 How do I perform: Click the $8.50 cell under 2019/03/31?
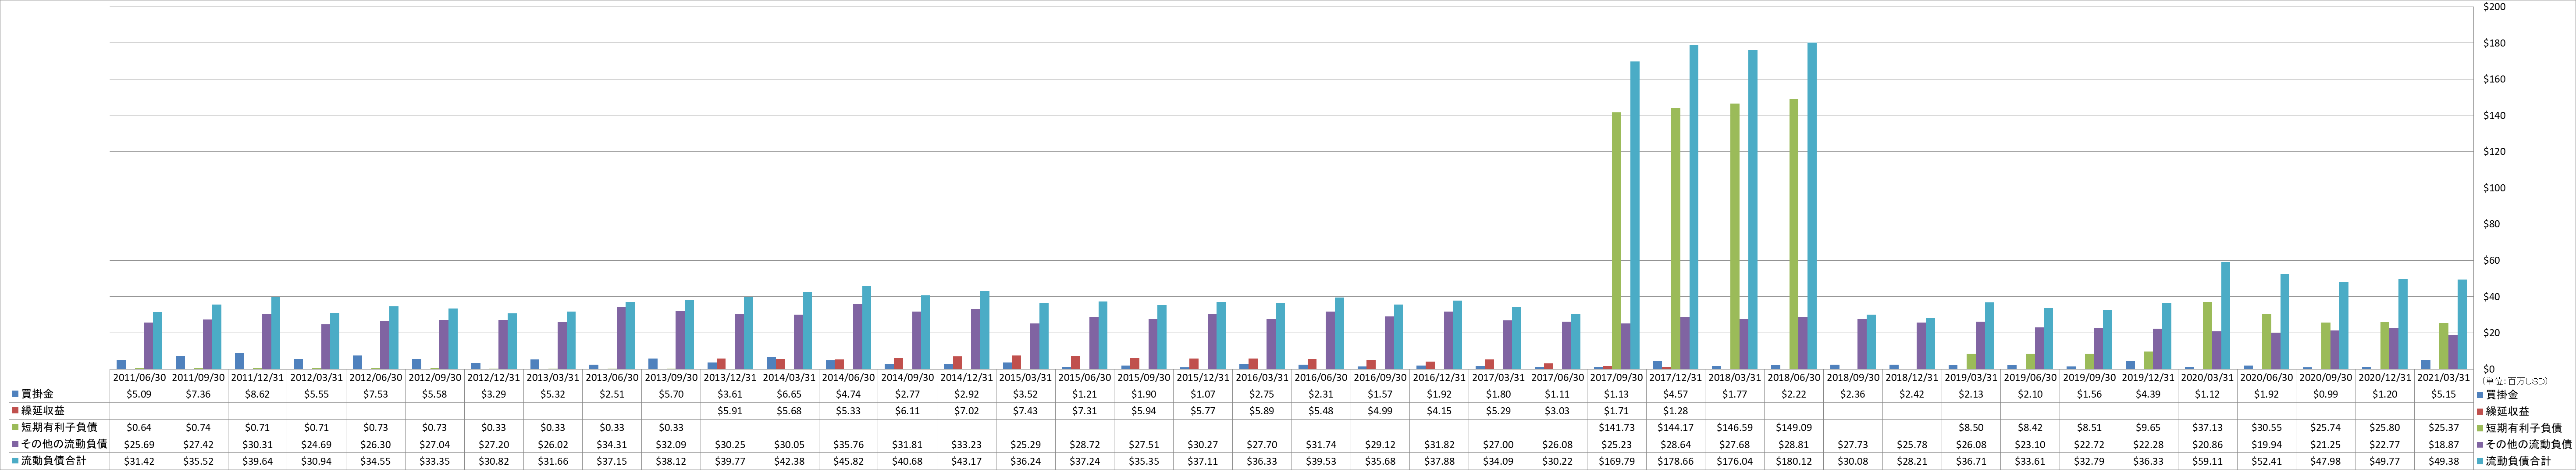click(x=1972, y=428)
